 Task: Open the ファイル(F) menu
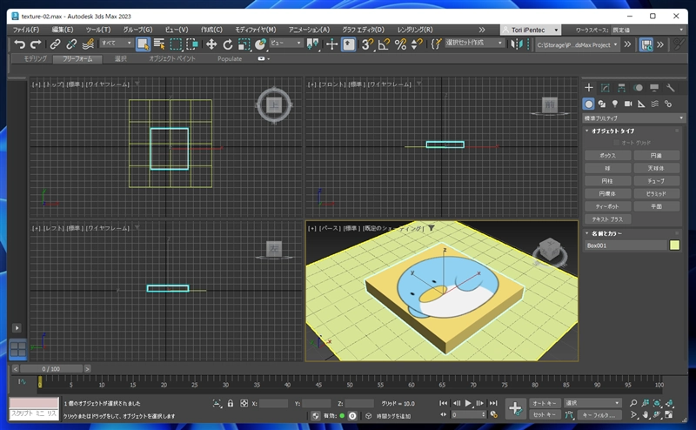pos(26,30)
